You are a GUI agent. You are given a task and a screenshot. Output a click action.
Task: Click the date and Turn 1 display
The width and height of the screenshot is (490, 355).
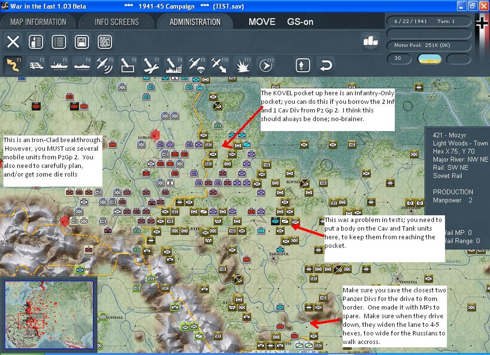tap(429, 21)
